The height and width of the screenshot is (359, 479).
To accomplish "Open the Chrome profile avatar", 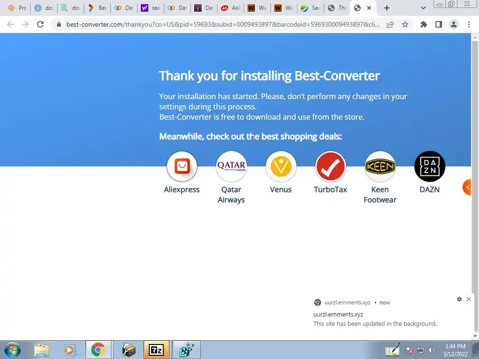I will coord(454,24).
